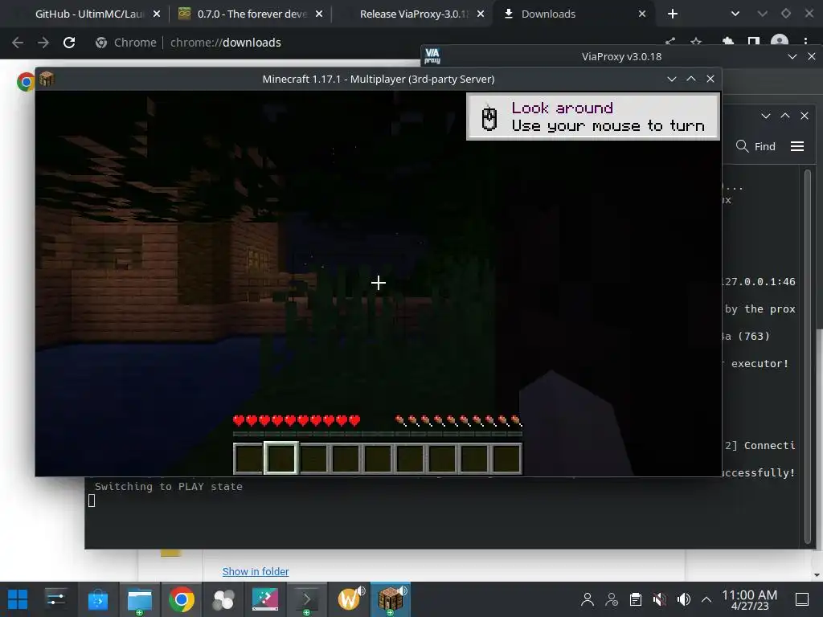
Task: Open the yellow W taskbar app
Action: coord(350,599)
